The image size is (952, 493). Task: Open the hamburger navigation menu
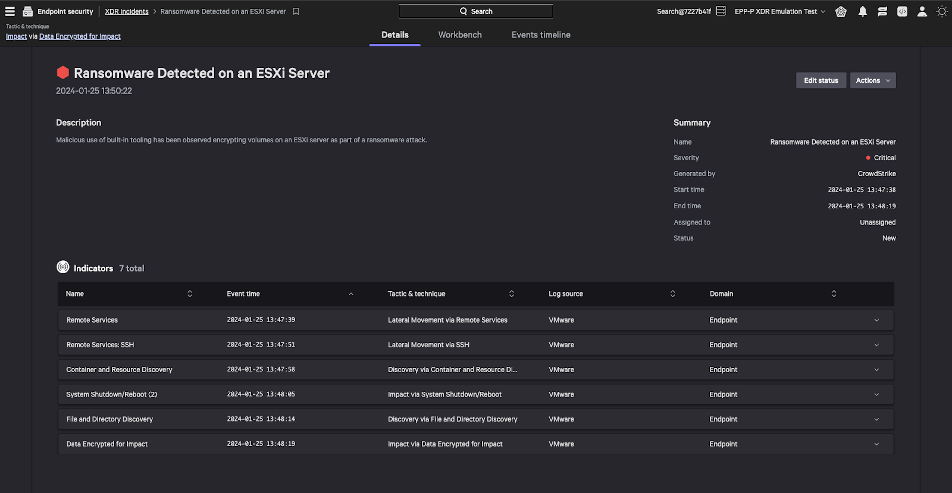[10, 11]
